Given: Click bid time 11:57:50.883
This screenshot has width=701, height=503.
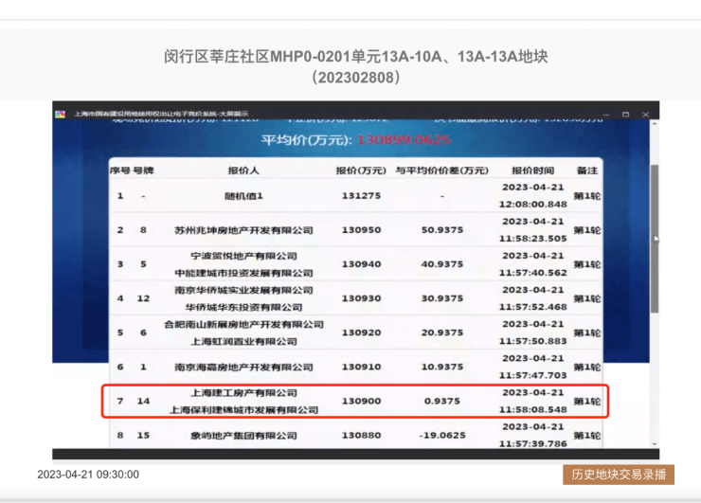Looking at the screenshot, I should 533,341.
